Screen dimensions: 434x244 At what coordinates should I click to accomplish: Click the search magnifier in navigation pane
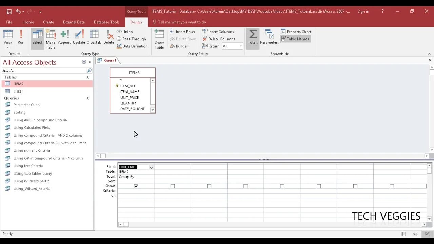point(90,70)
